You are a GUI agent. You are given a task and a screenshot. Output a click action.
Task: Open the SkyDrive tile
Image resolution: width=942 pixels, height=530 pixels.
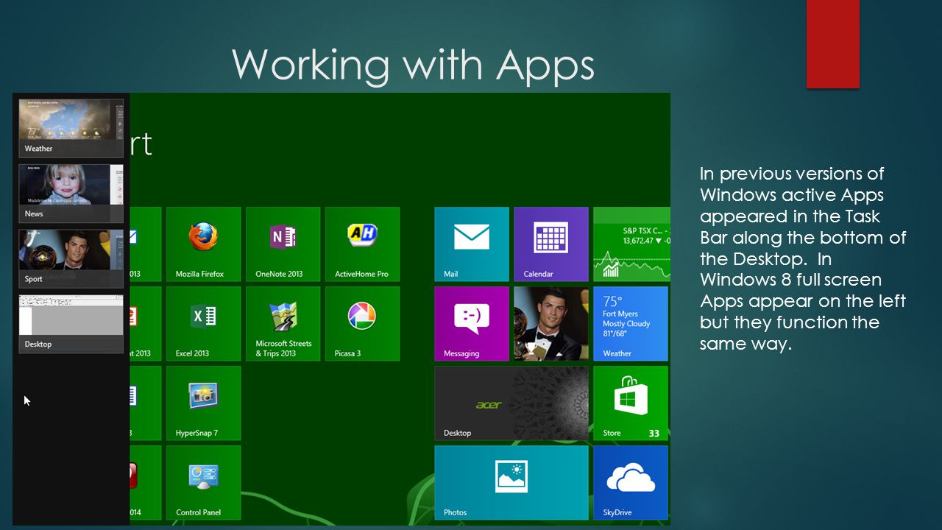click(x=631, y=483)
